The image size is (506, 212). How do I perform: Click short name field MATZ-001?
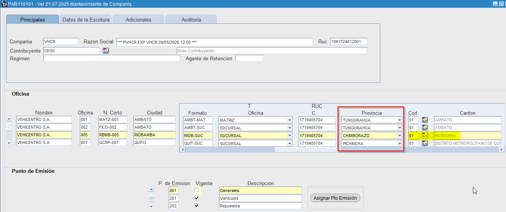point(113,119)
